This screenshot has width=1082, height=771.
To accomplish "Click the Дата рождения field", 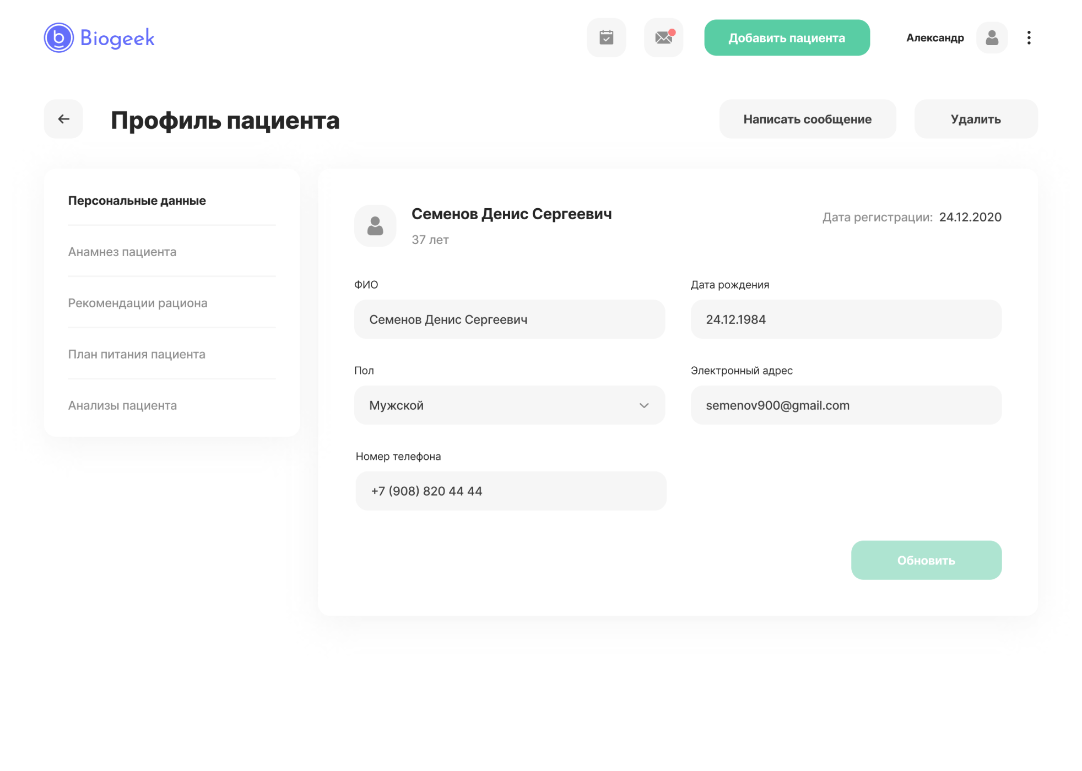I will click(846, 319).
